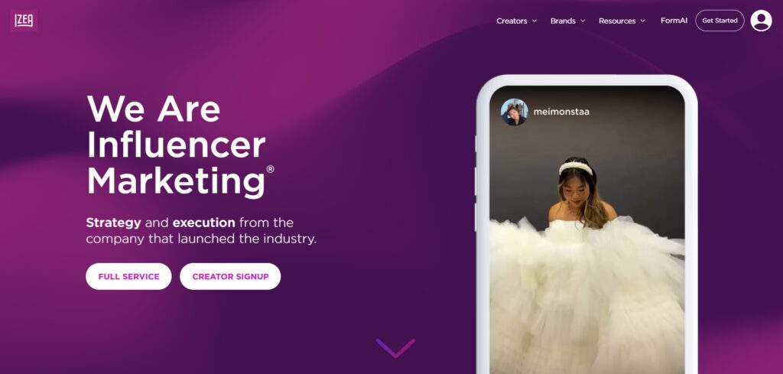Click the Strategy and execution tagline text
The width and height of the screenshot is (783, 374).
click(201, 230)
